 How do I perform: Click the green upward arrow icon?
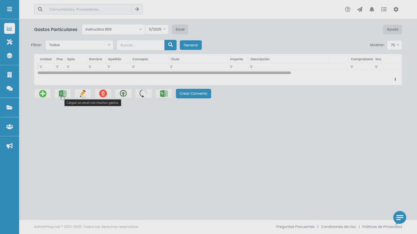[123, 94]
